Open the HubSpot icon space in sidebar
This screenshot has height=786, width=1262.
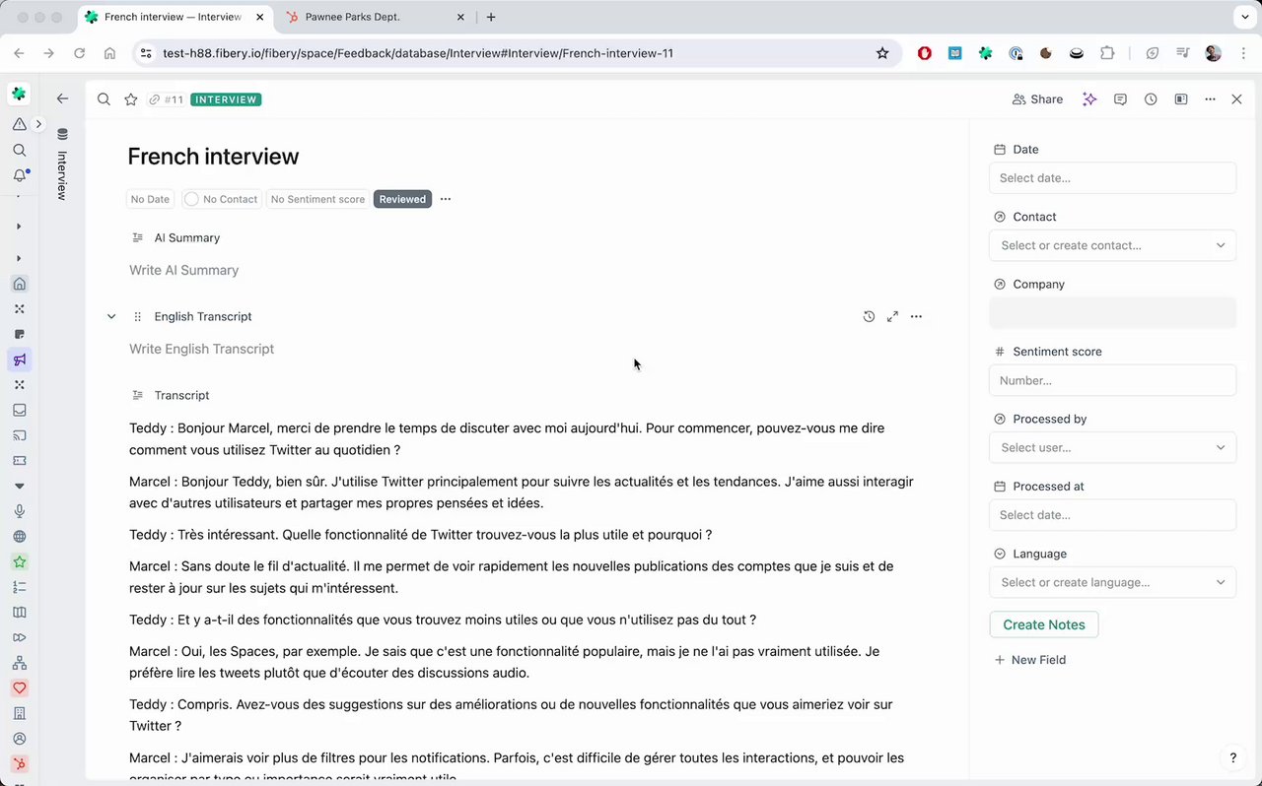[19, 764]
